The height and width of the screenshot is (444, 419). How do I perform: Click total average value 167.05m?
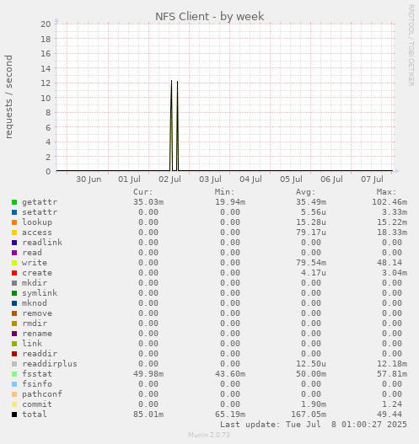click(309, 415)
